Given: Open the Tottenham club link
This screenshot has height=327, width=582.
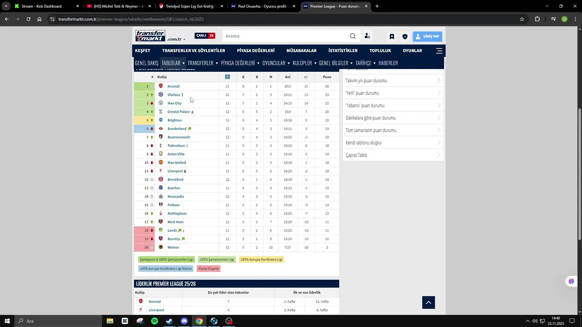Looking at the screenshot, I should tap(176, 146).
